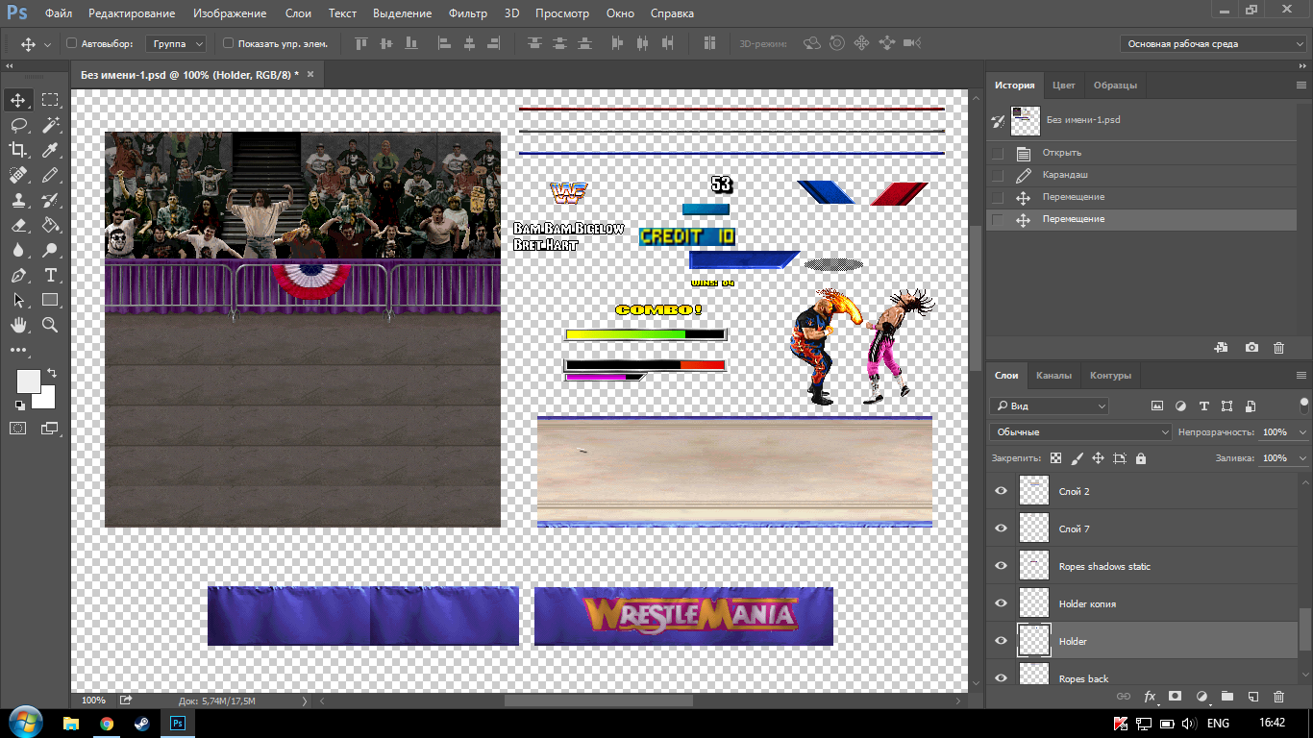The height and width of the screenshot is (738, 1313).
Task: Select the Blur tool
Action: point(18,250)
